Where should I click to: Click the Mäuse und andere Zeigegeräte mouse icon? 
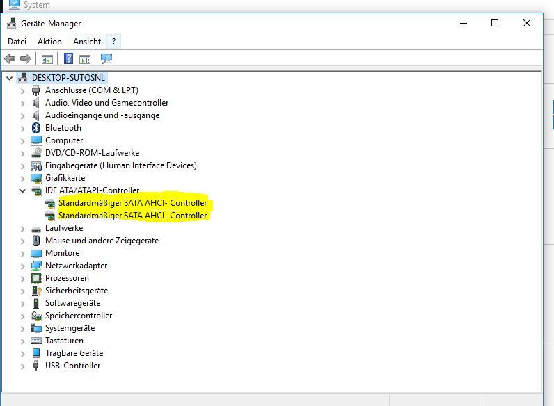point(36,241)
